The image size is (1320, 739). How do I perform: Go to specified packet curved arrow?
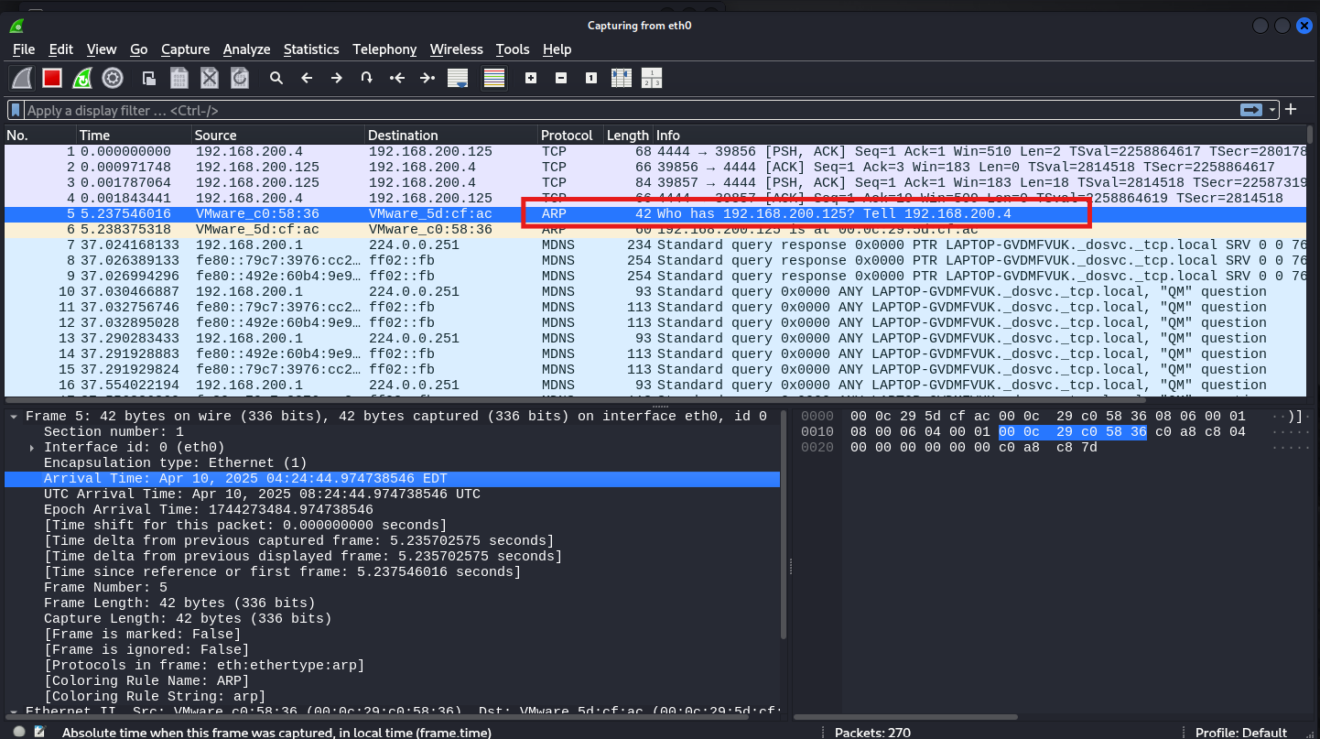click(x=367, y=78)
